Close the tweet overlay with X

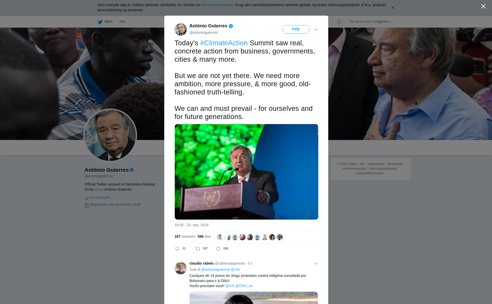pyautogui.click(x=483, y=6)
